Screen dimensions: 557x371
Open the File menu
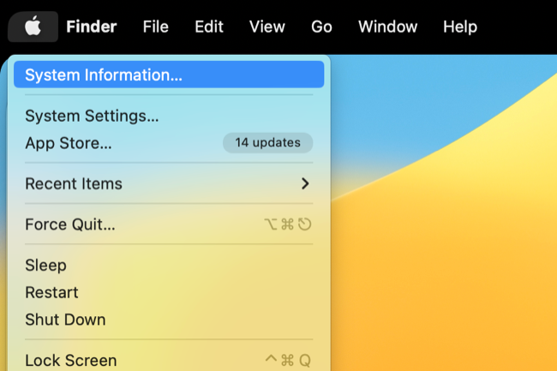pyautogui.click(x=156, y=27)
